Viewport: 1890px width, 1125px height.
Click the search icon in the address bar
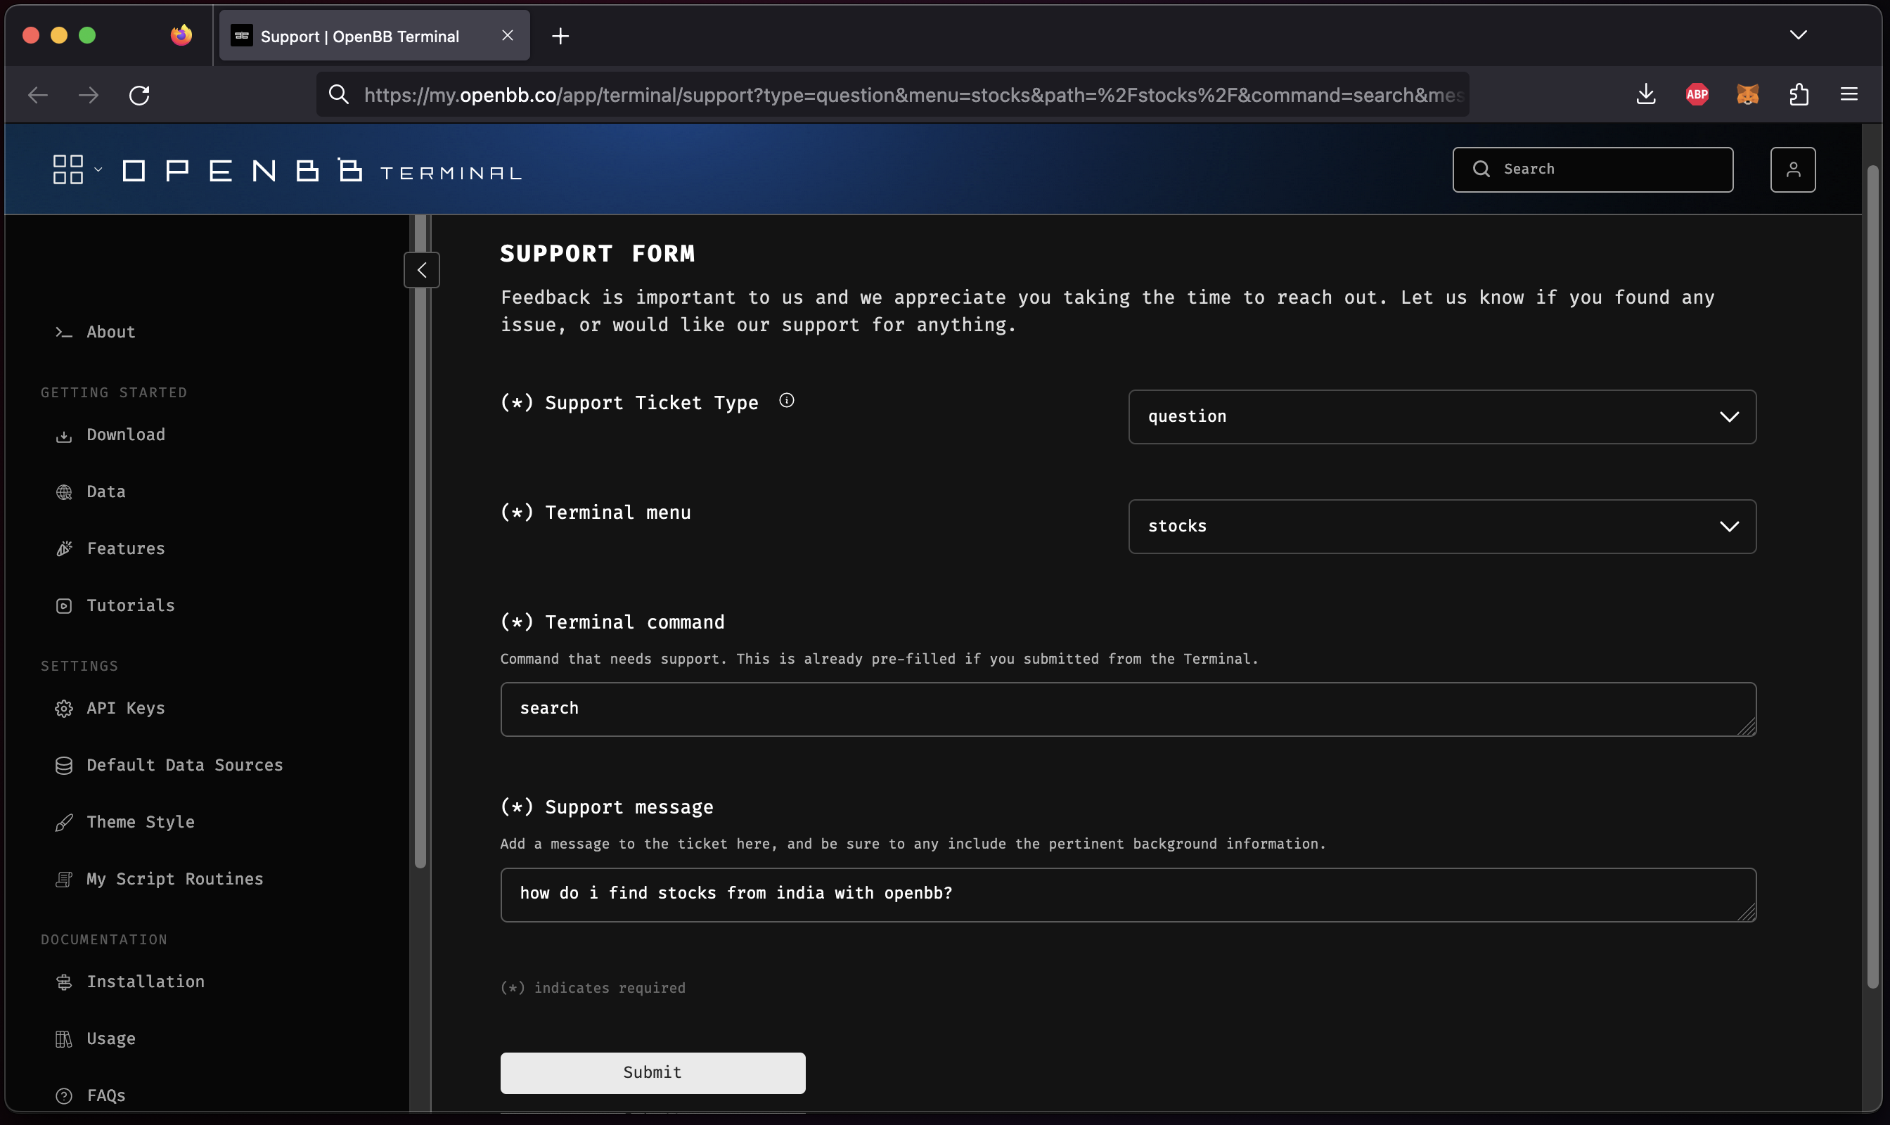pos(339,95)
